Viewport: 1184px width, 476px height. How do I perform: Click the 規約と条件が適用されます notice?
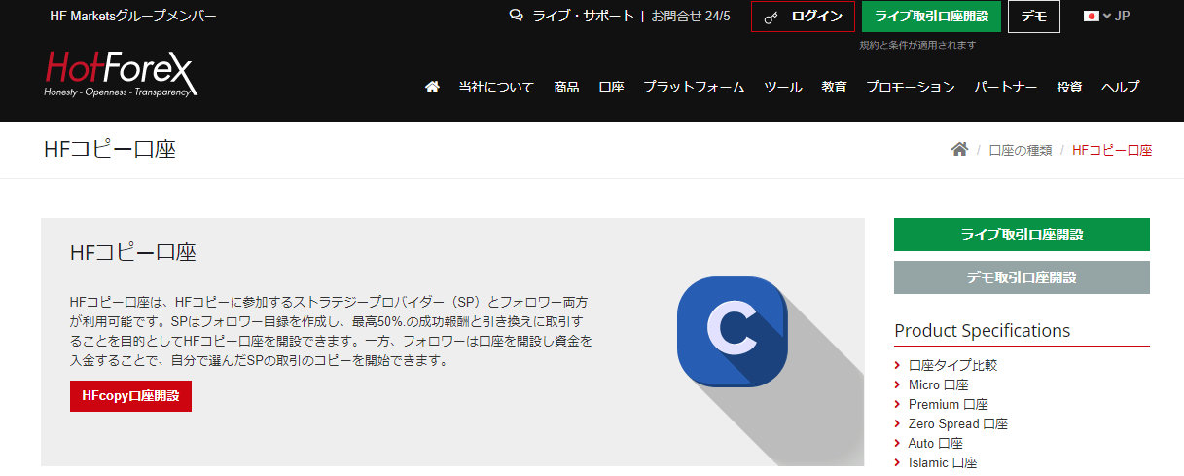(x=917, y=45)
